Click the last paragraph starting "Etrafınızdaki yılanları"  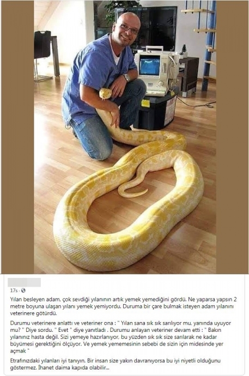[116, 364]
